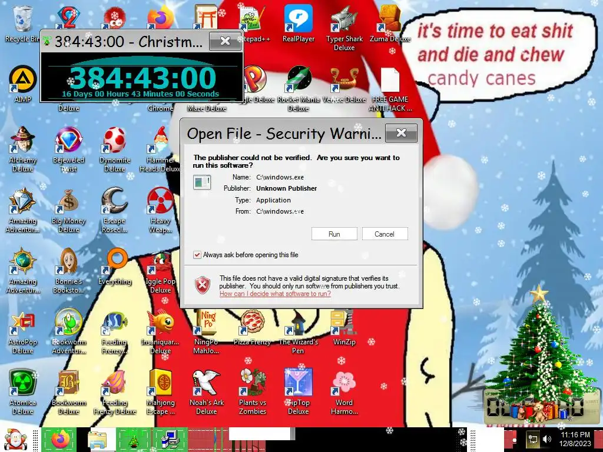This screenshot has height=452, width=603.
Task: Launch WinZip from desktop
Action: tap(344, 327)
